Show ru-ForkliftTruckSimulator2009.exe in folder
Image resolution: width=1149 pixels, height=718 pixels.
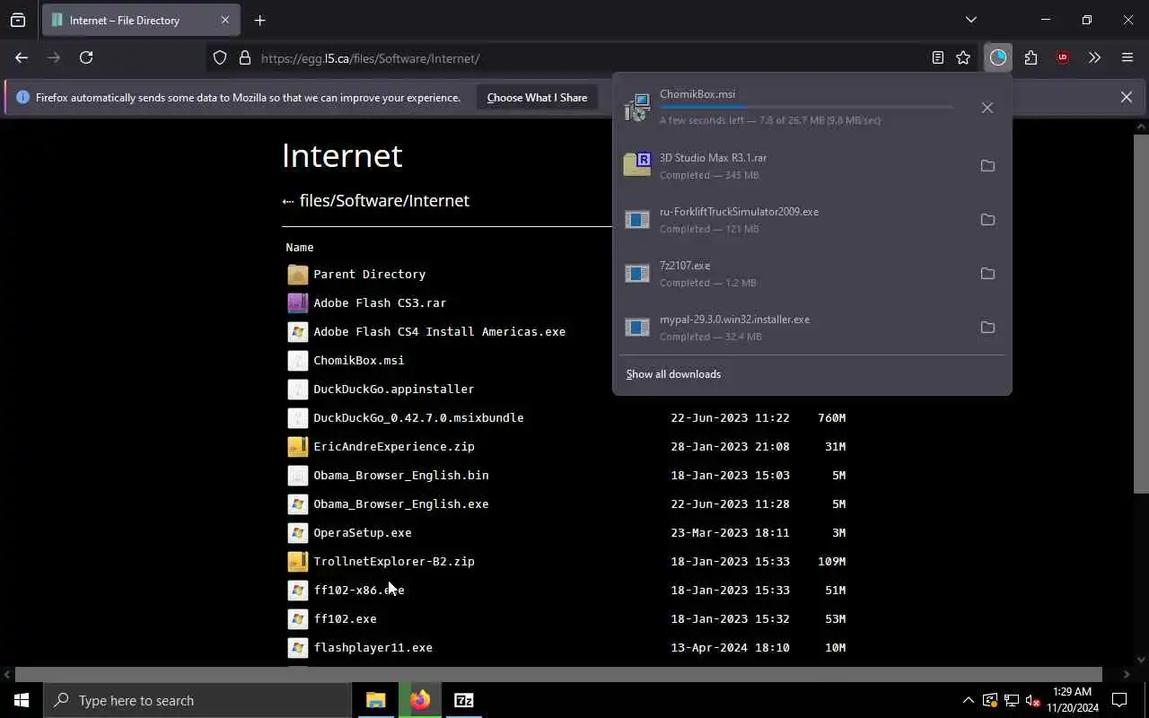coord(987,220)
